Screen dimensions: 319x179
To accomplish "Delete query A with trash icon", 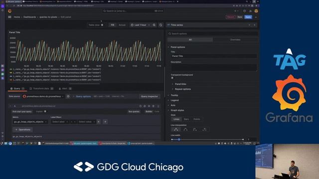I will pos(153,106).
